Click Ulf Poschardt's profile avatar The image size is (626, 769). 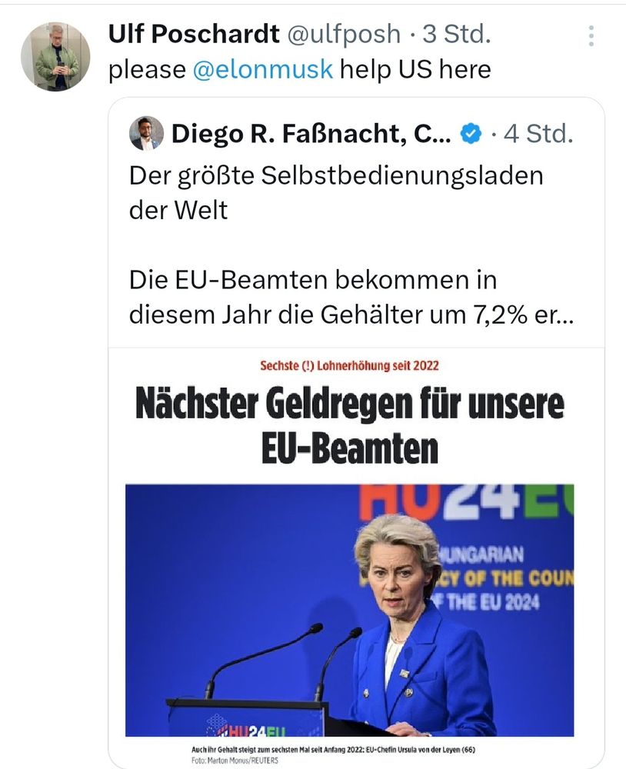[55, 56]
